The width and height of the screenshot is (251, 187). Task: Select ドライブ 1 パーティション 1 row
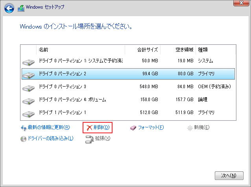point(128,113)
